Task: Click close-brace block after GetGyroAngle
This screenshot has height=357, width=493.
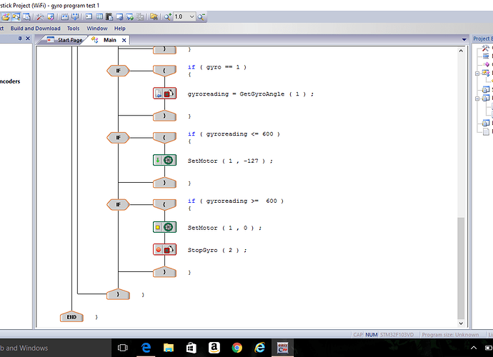Action: [x=164, y=116]
